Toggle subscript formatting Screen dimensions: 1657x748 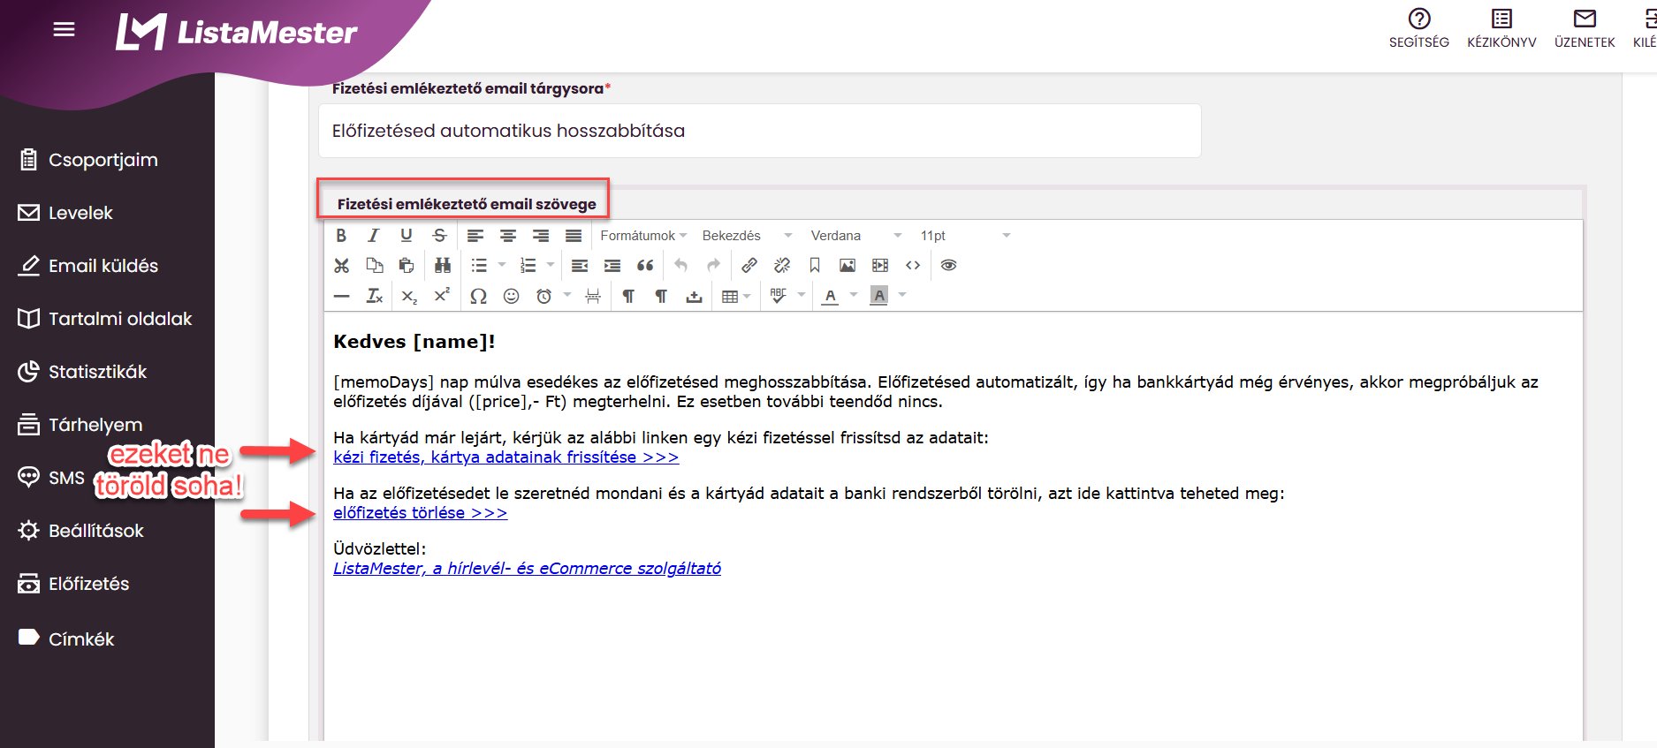(x=409, y=296)
